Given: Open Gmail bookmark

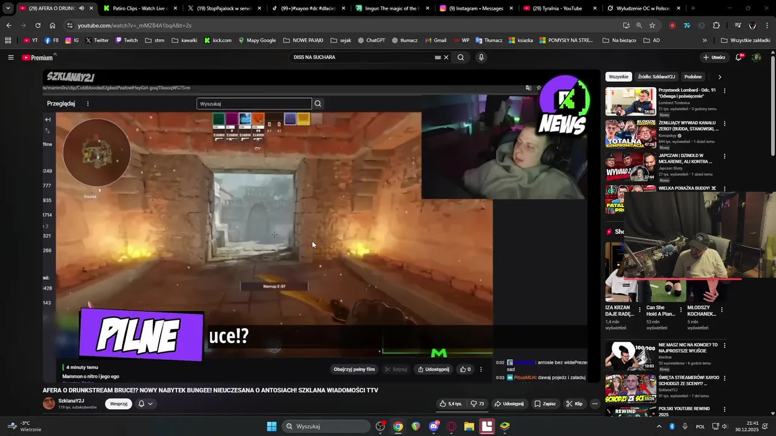Looking at the screenshot, I should (x=436, y=41).
